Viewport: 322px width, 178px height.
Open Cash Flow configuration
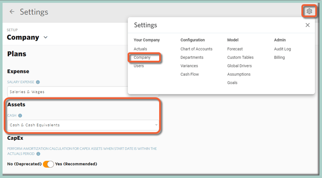coord(190,74)
